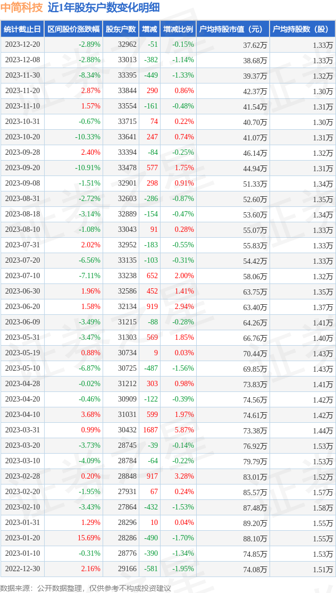336x593 pixels.
Task: Select the 户均持股市值（元） column header
Action: [x=233, y=29]
